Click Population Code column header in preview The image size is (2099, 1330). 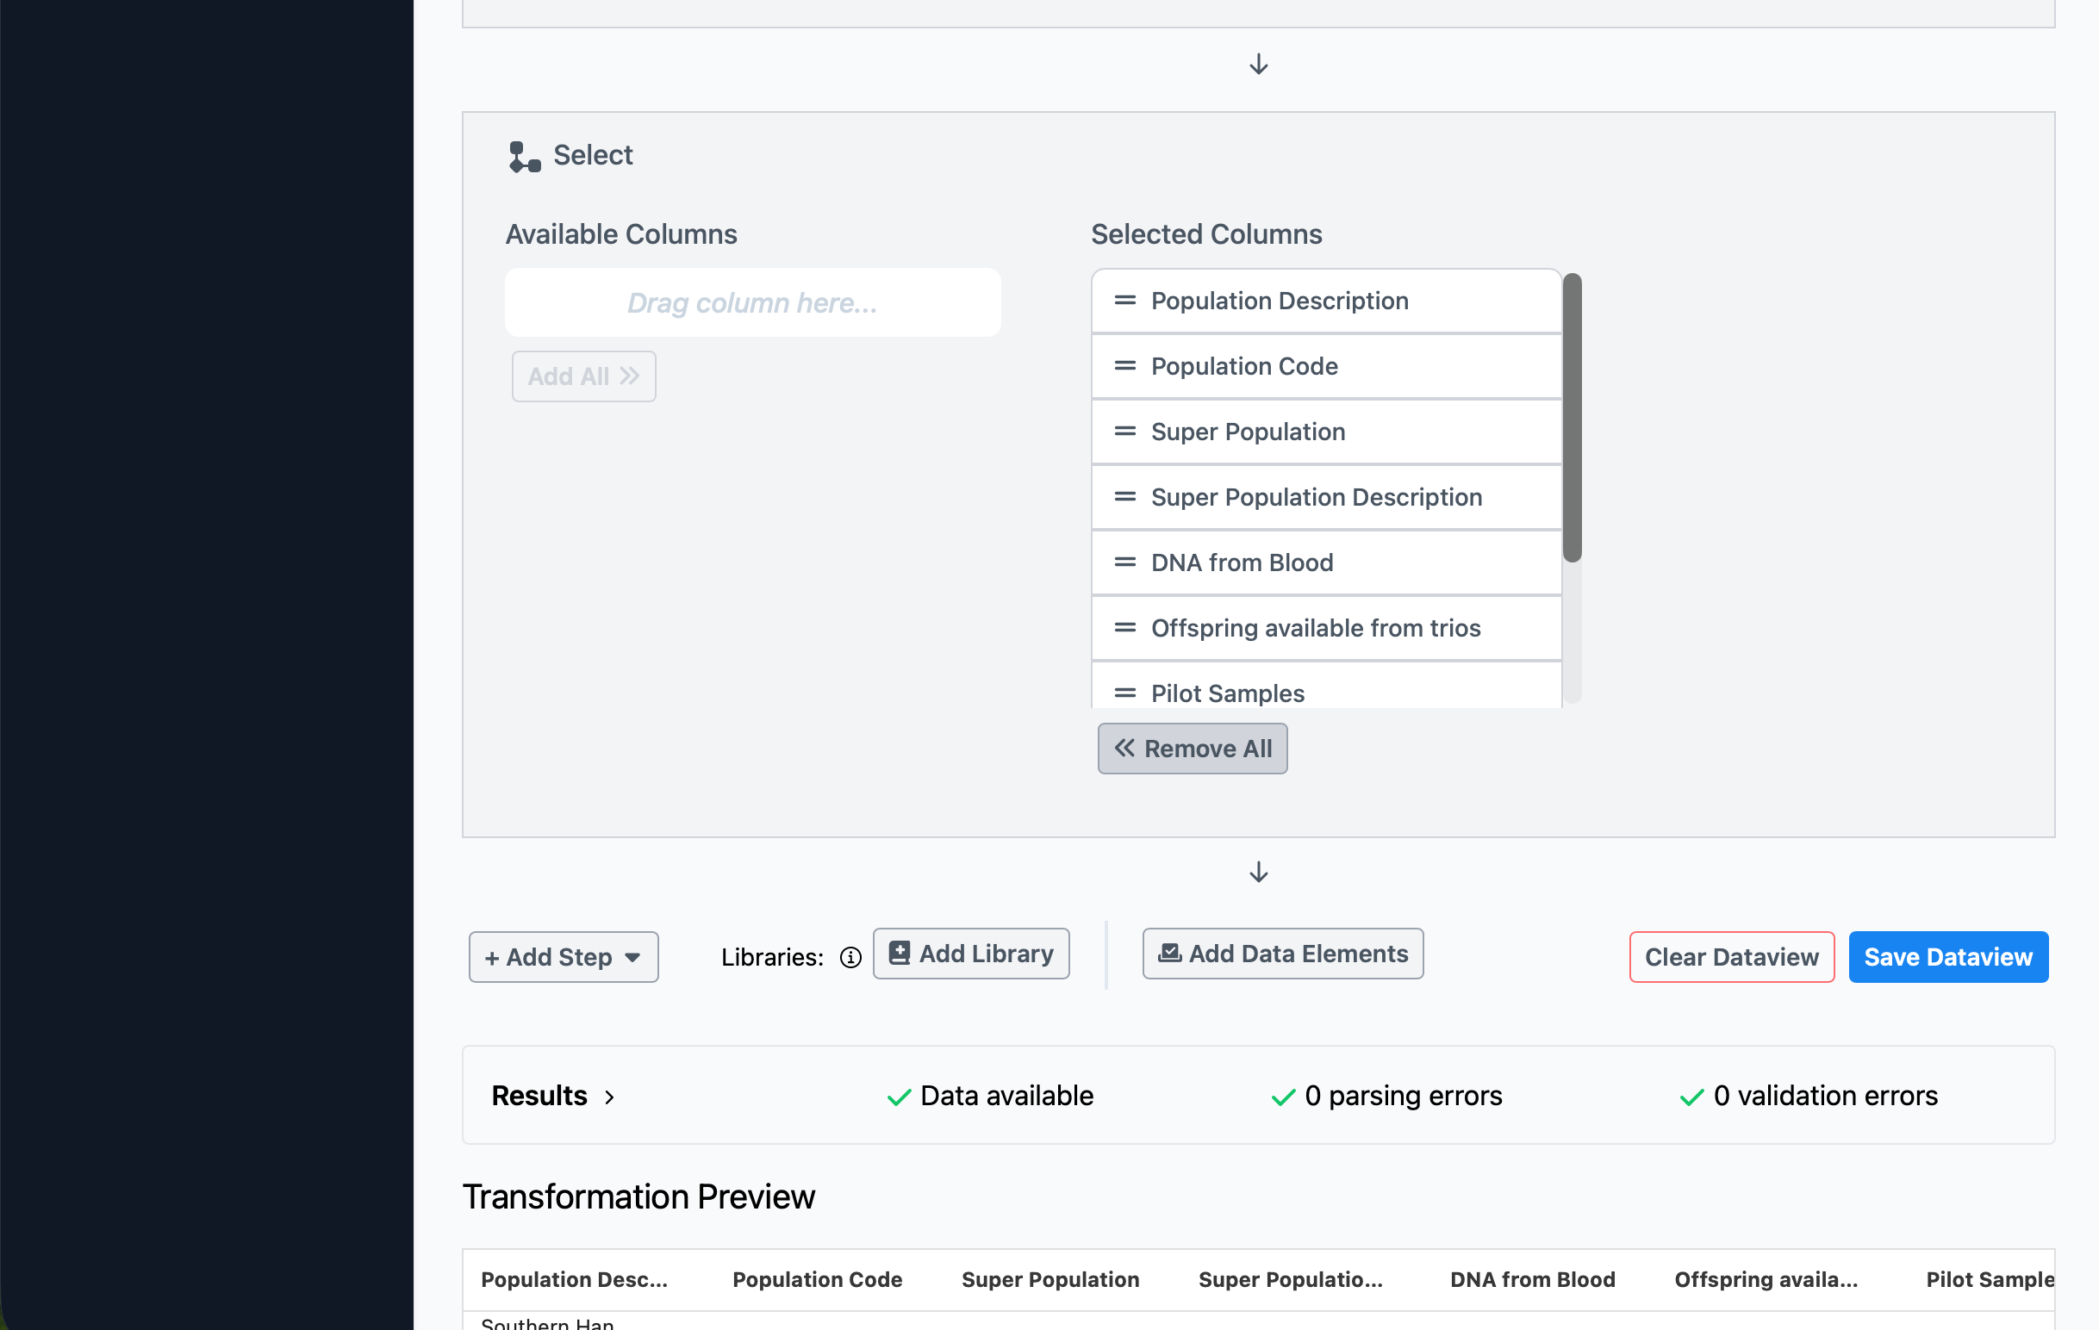pos(817,1279)
